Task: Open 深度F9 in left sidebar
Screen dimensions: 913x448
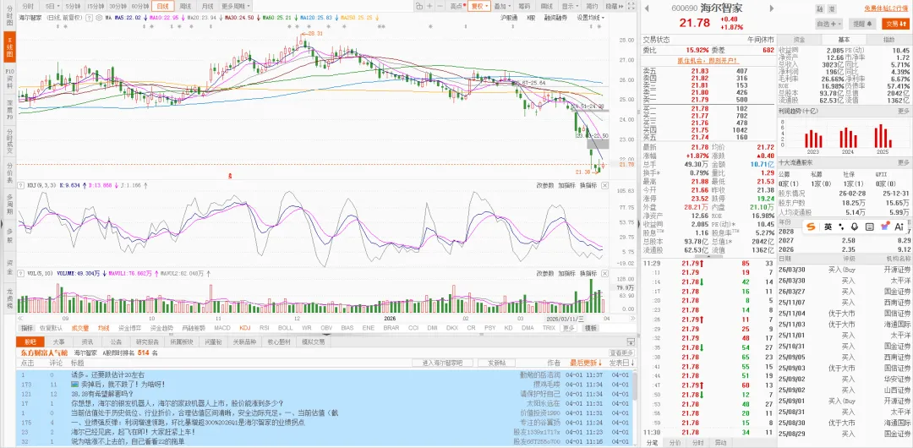Action: tap(10, 109)
